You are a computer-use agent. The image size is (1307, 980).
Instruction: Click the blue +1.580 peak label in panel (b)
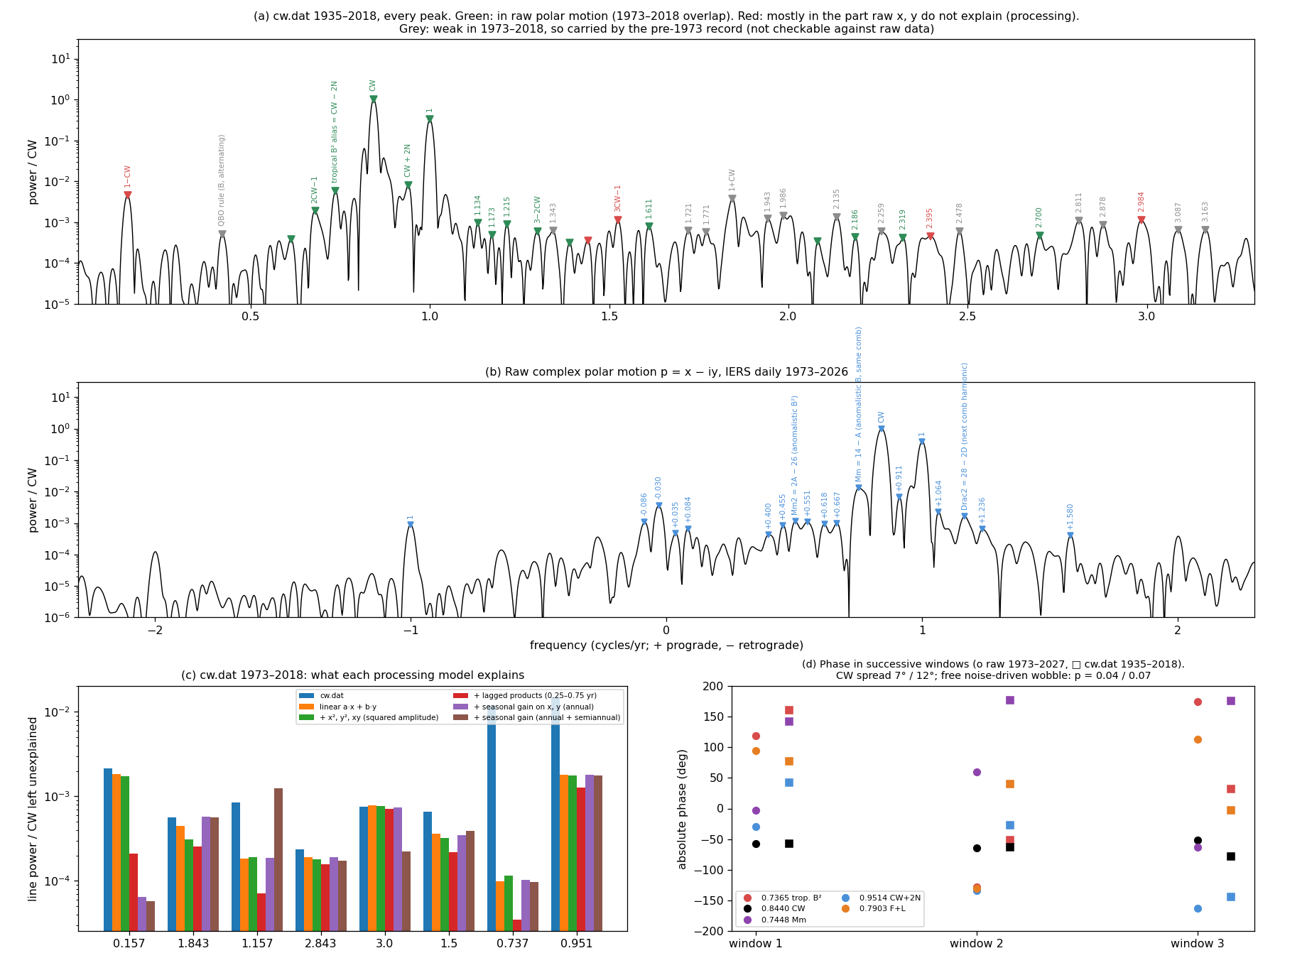1070,516
